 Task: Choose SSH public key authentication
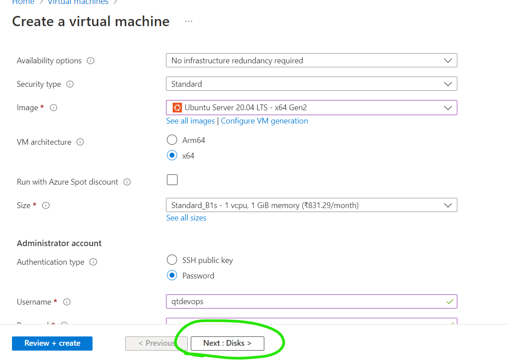point(172,260)
